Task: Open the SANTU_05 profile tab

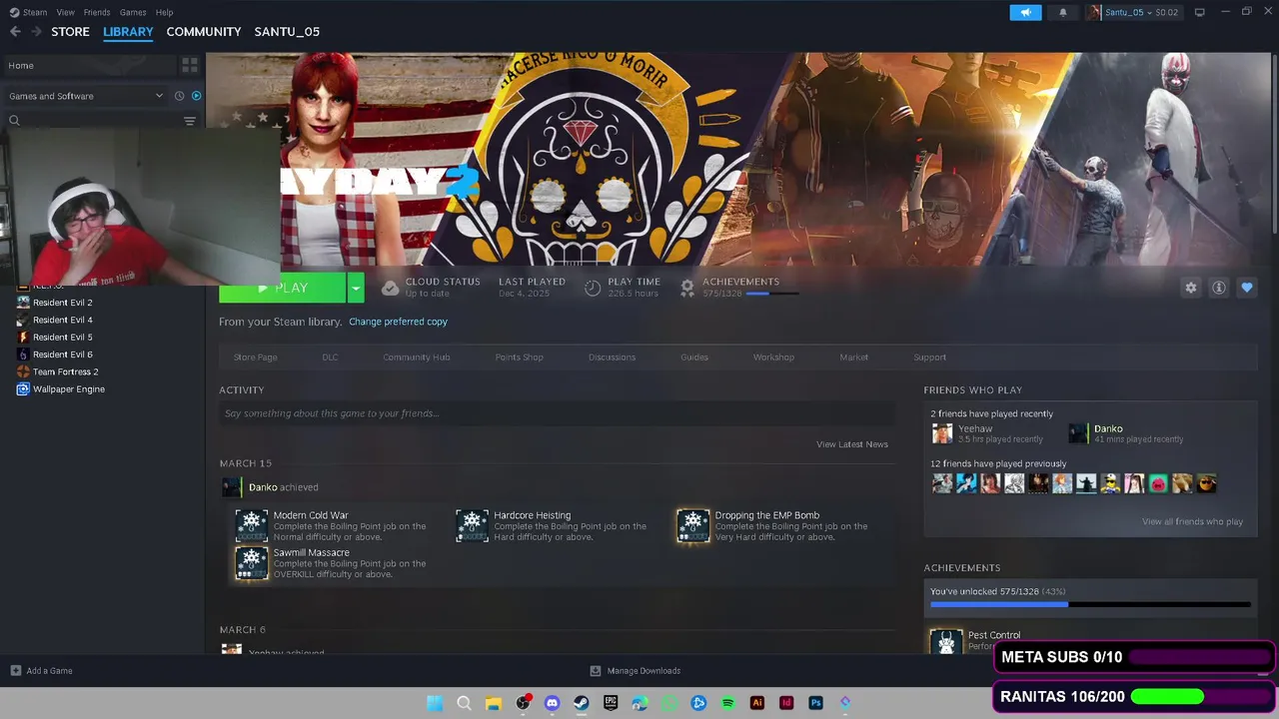Action: click(287, 32)
